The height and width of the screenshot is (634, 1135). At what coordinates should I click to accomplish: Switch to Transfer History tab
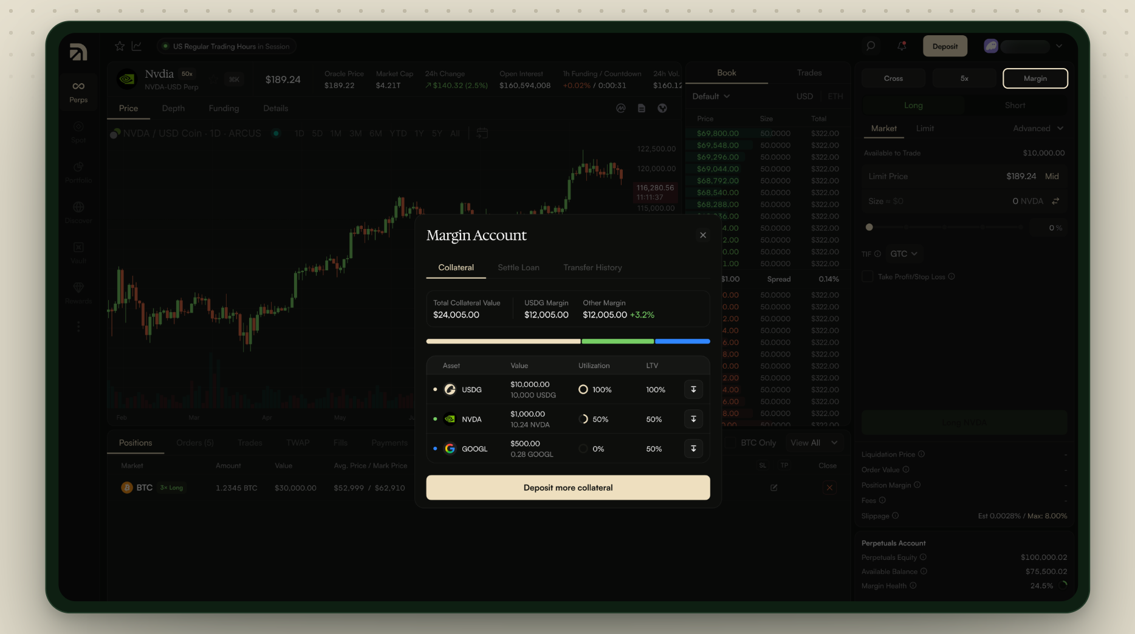(x=592, y=267)
